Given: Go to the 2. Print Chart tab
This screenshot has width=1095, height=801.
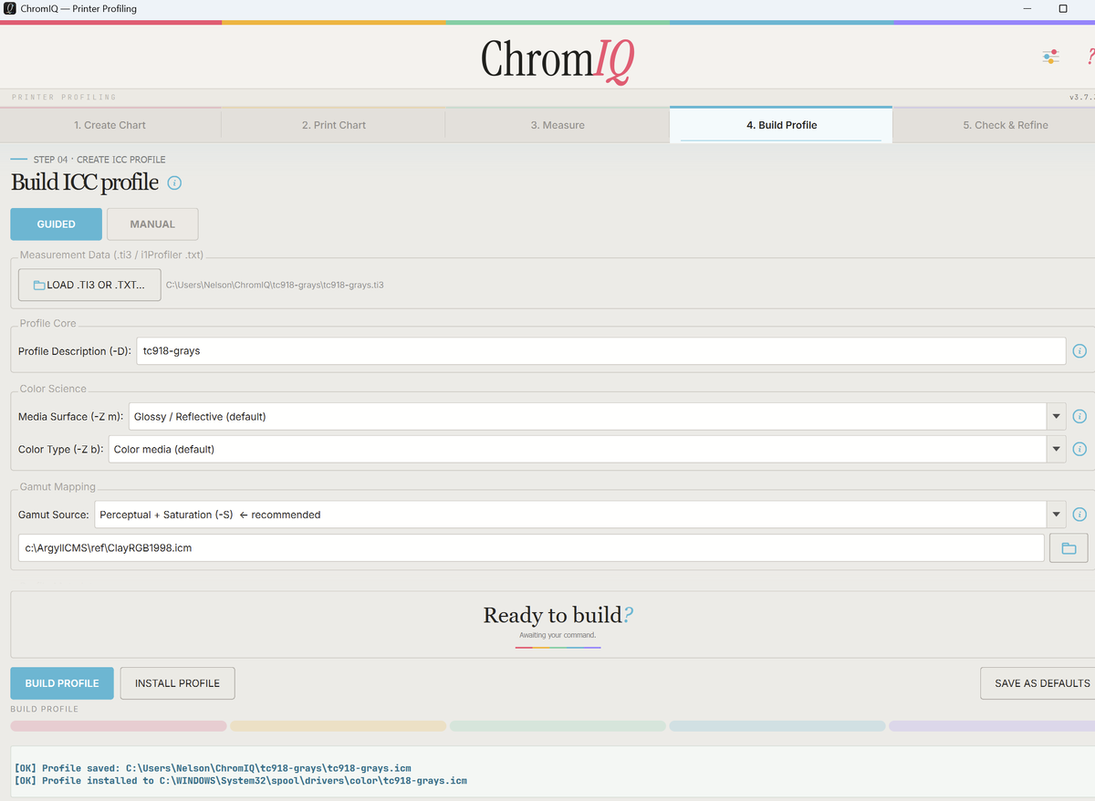Looking at the screenshot, I should 333,125.
